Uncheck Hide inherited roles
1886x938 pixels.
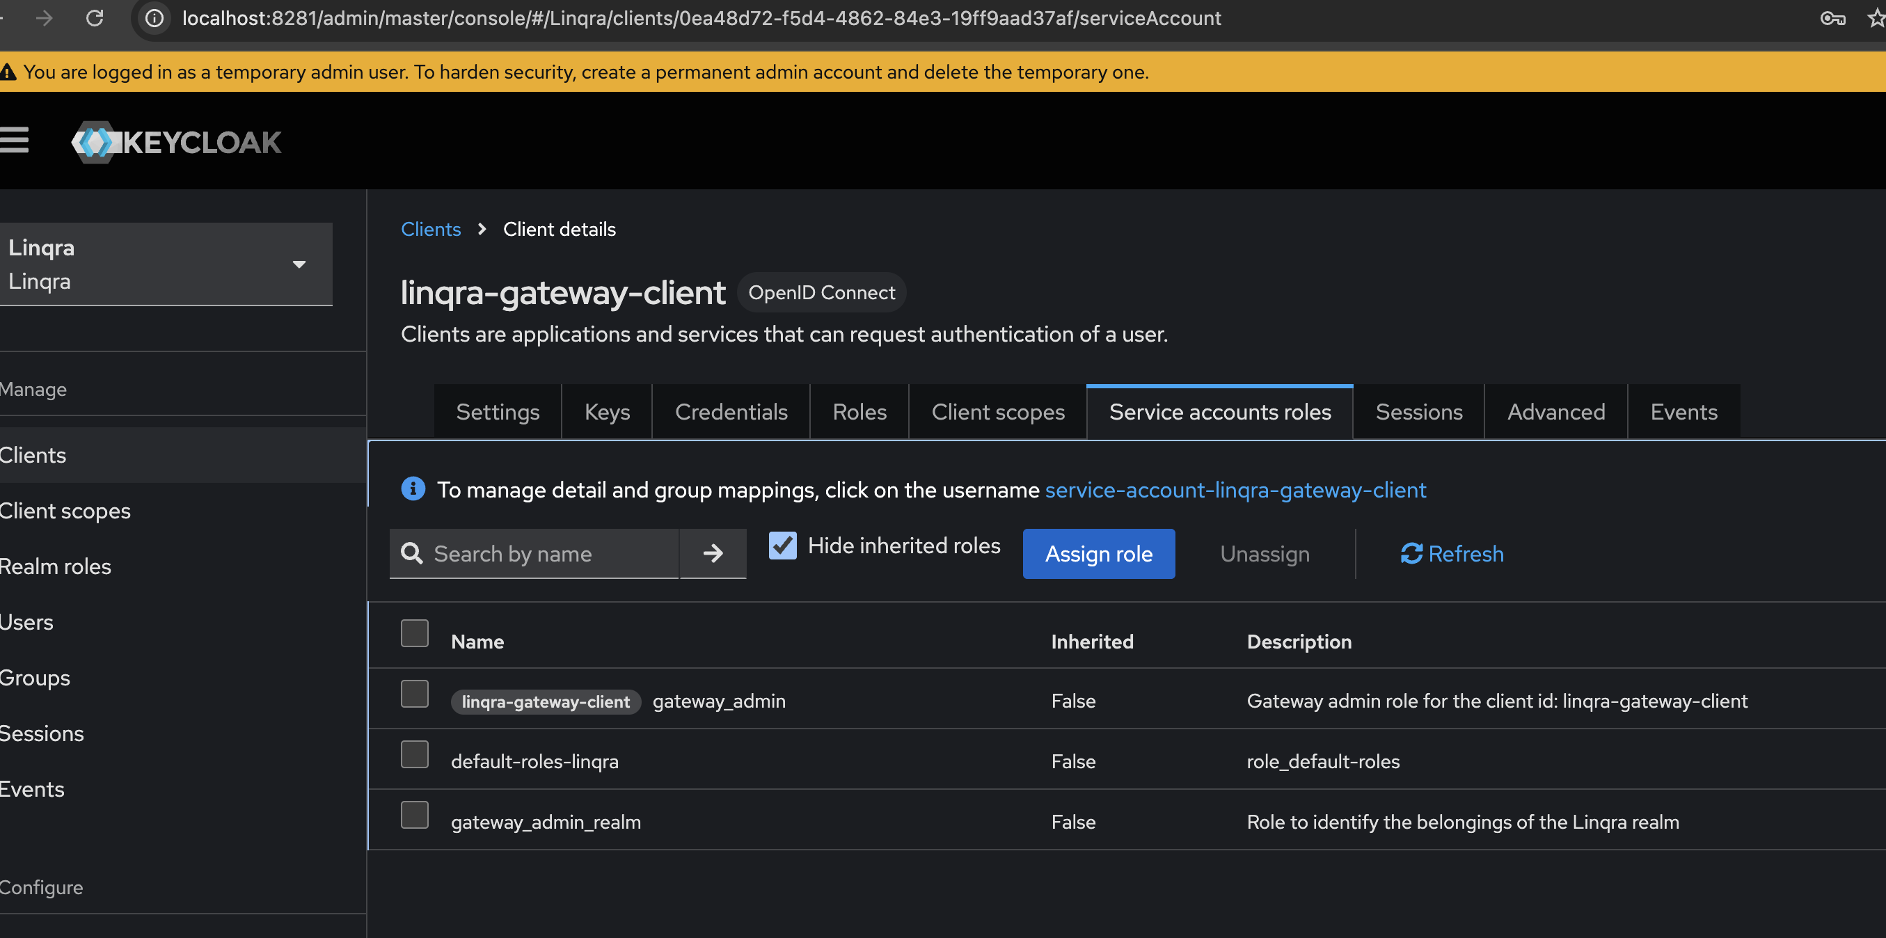(x=782, y=545)
